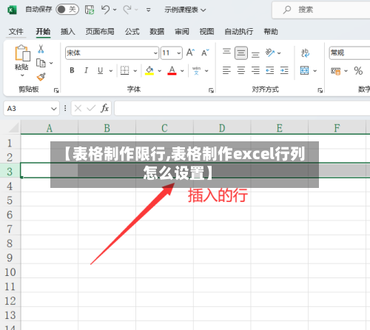Click the Enter checkmark in formula bar
This screenshot has width=370, height=330.
tap(91, 108)
